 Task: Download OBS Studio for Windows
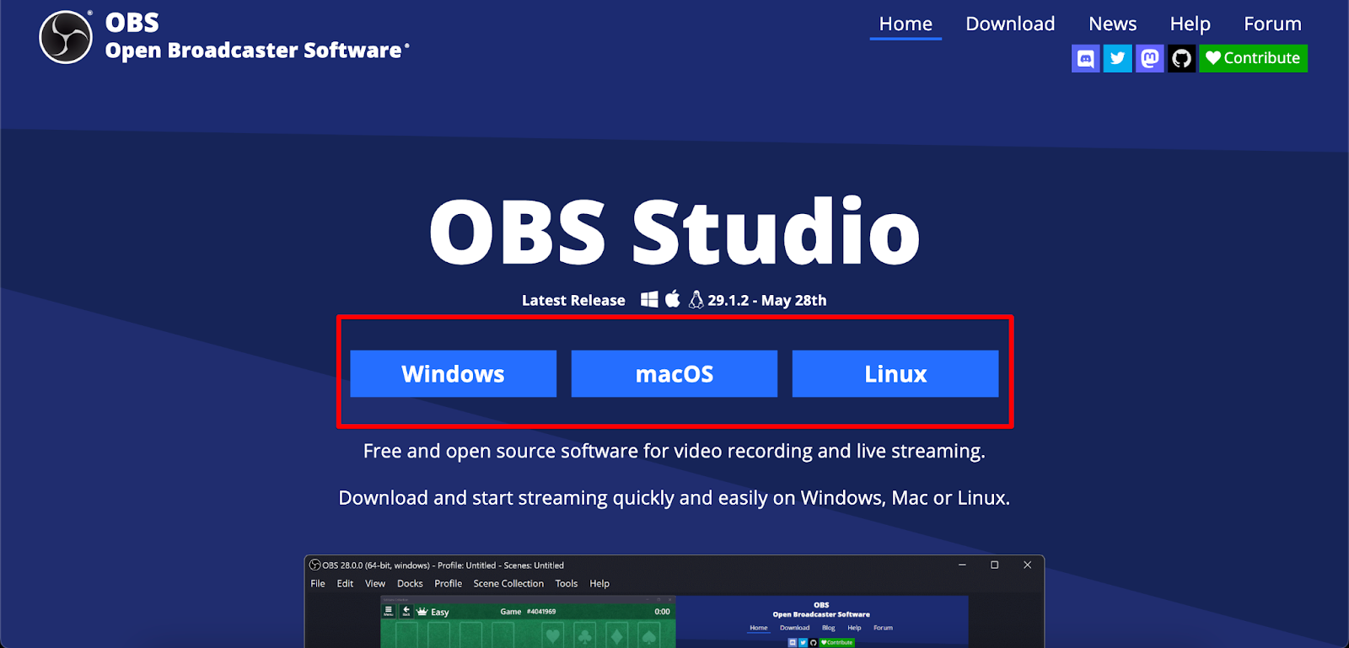click(x=454, y=373)
